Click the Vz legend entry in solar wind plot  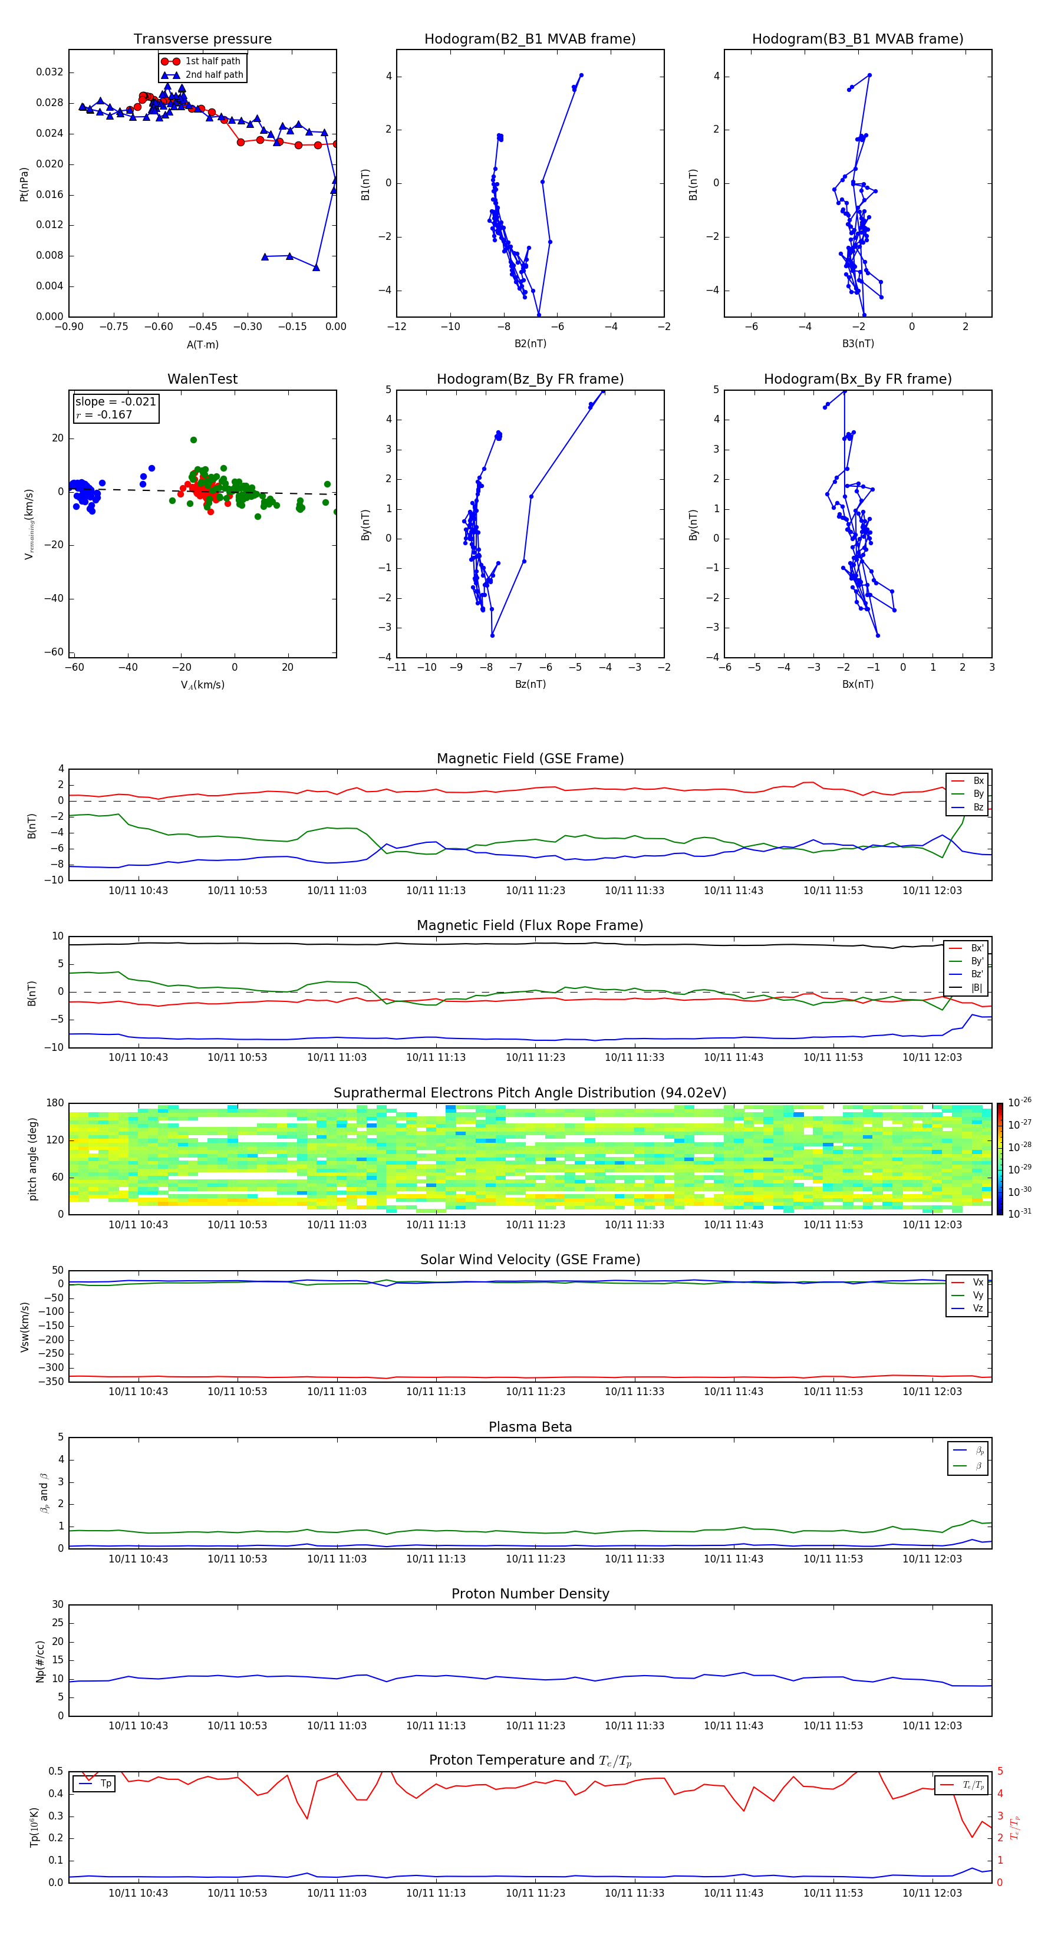tap(967, 1308)
